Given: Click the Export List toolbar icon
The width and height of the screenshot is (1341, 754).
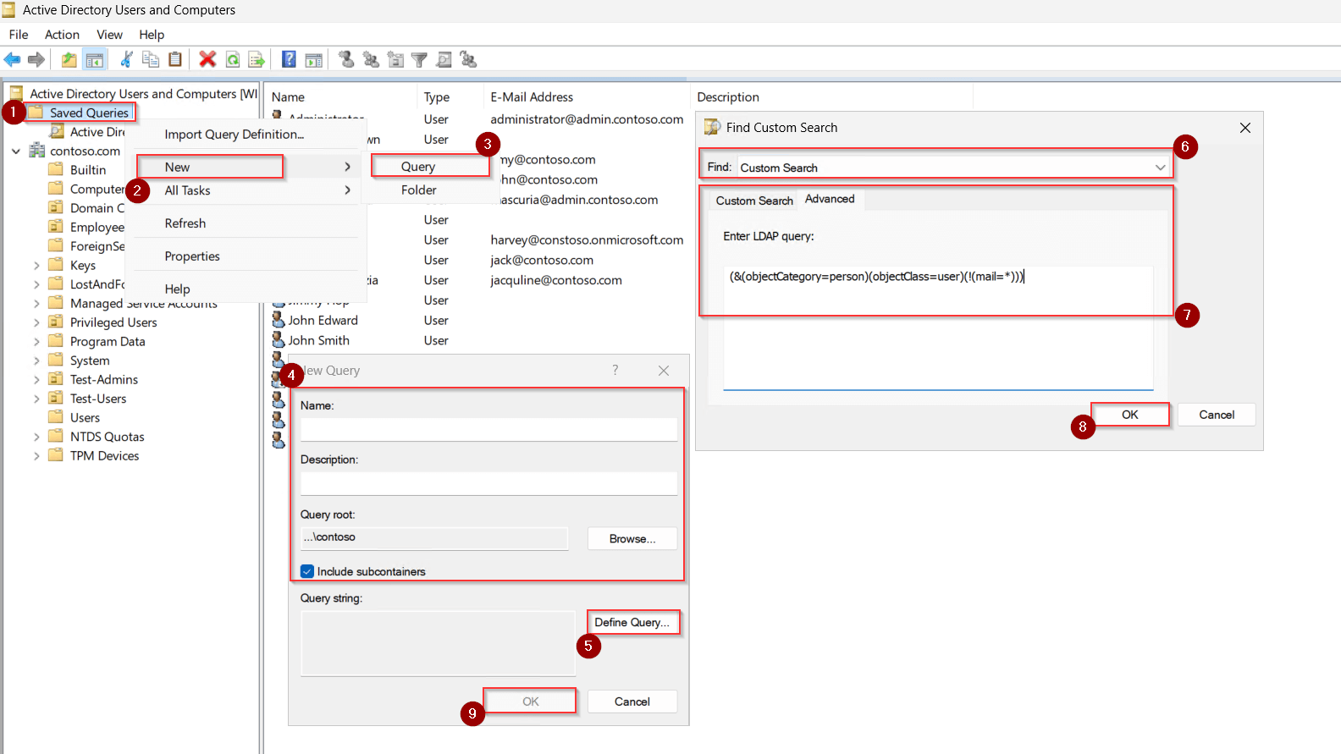Looking at the screenshot, I should [257, 59].
